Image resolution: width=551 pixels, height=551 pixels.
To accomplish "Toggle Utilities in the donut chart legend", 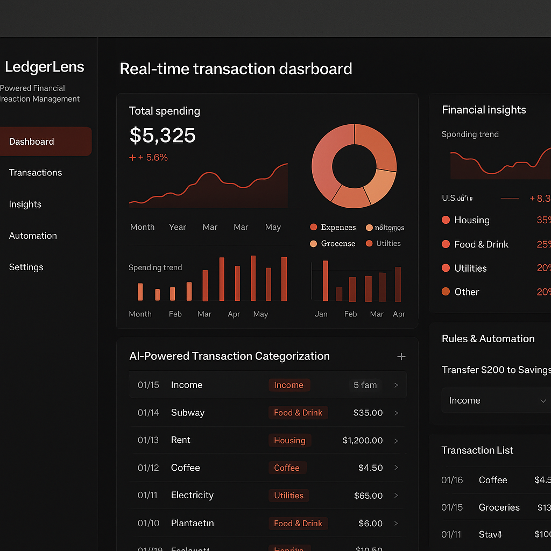I will 368,243.
